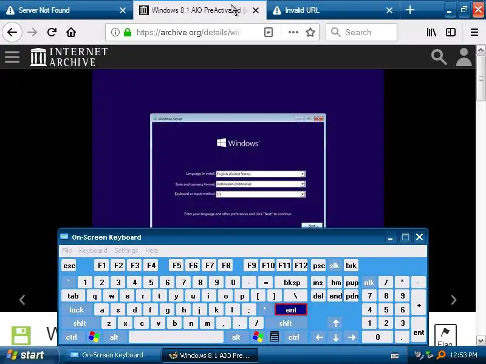Image resolution: width=486 pixels, height=364 pixels.
Task: Click the up arrow key on keyboard
Action: coord(336,323)
